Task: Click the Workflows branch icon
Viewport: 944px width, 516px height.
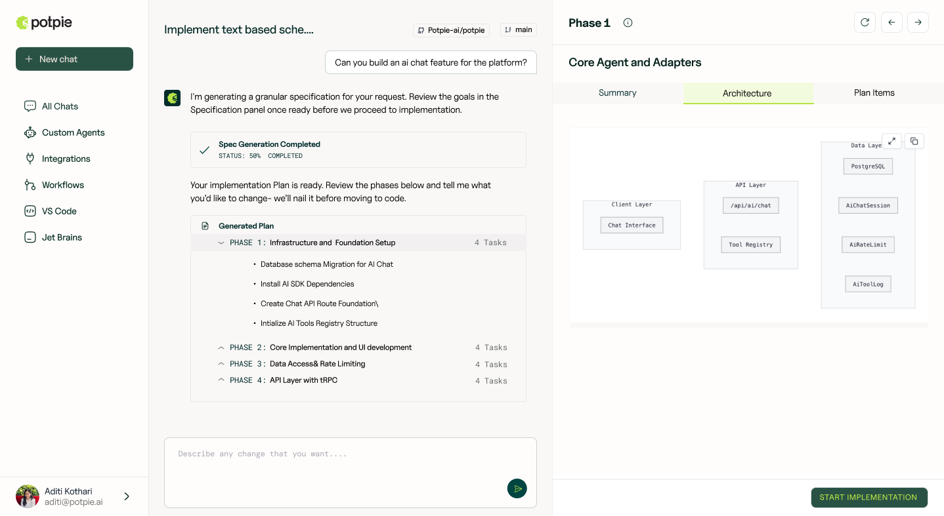Action: pyautogui.click(x=30, y=185)
